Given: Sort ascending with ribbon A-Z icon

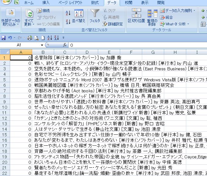Looking at the screenshot, I should [68, 13].
